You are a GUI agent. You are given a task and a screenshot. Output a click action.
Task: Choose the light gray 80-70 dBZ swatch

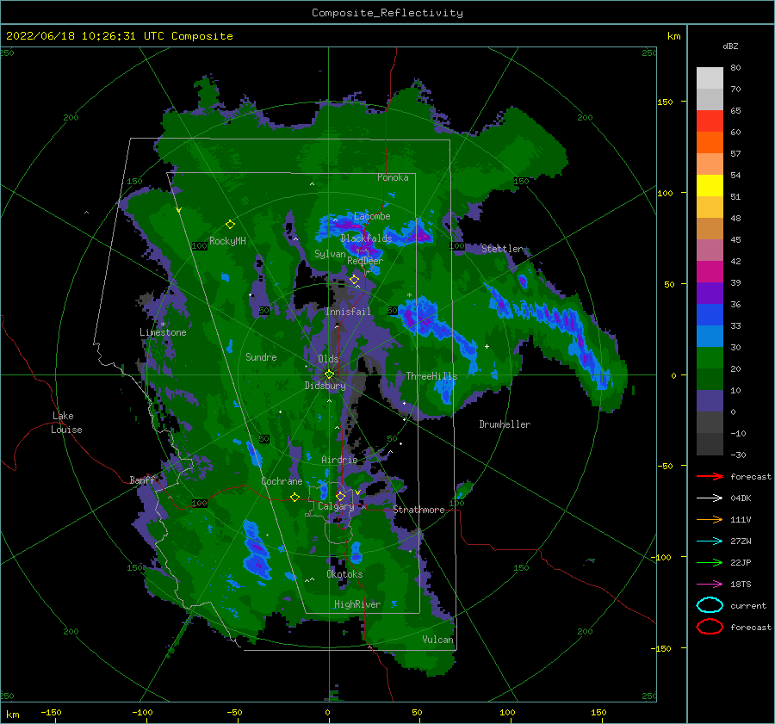710,78
